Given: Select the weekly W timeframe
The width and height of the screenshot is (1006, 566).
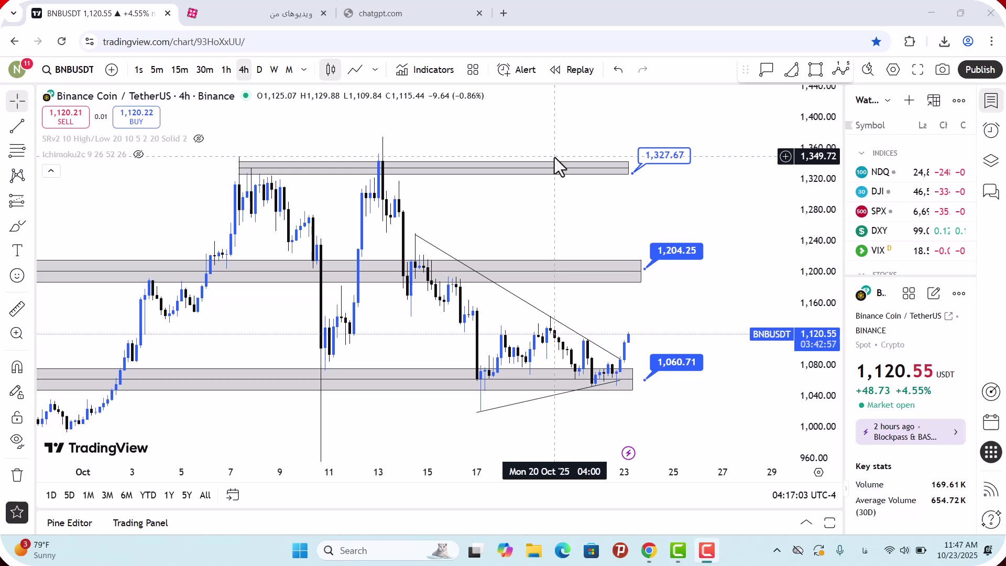Looking at the screenshot, I should (x=274, y=70).
